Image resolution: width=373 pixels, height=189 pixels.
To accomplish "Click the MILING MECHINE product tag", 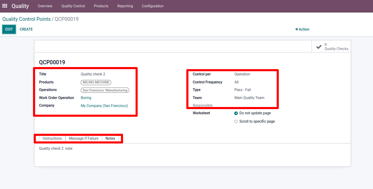I will pyautogui.click(x=96, y=82).
